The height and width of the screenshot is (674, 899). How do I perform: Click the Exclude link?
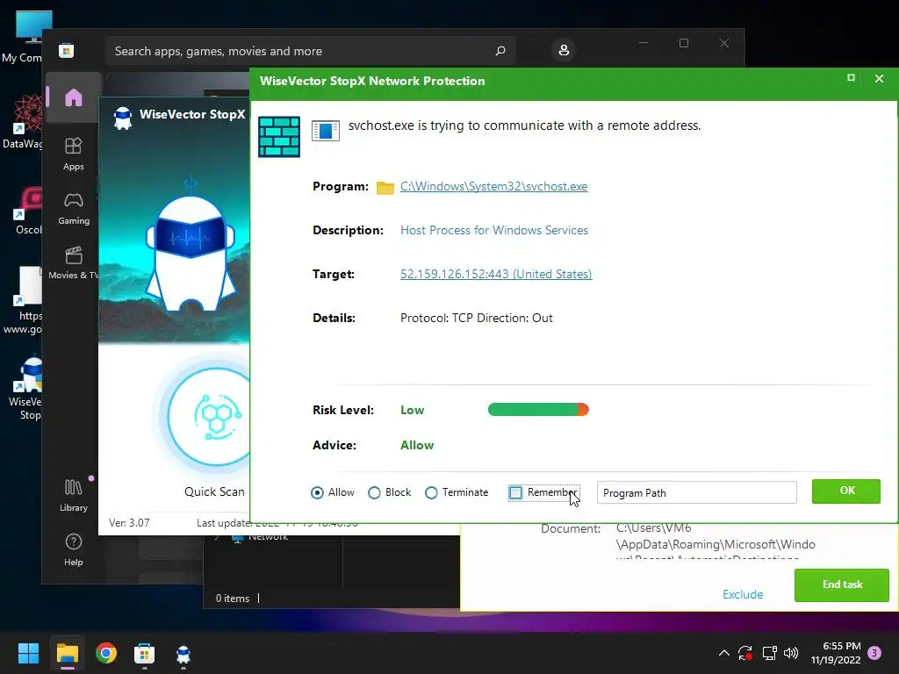743,594
